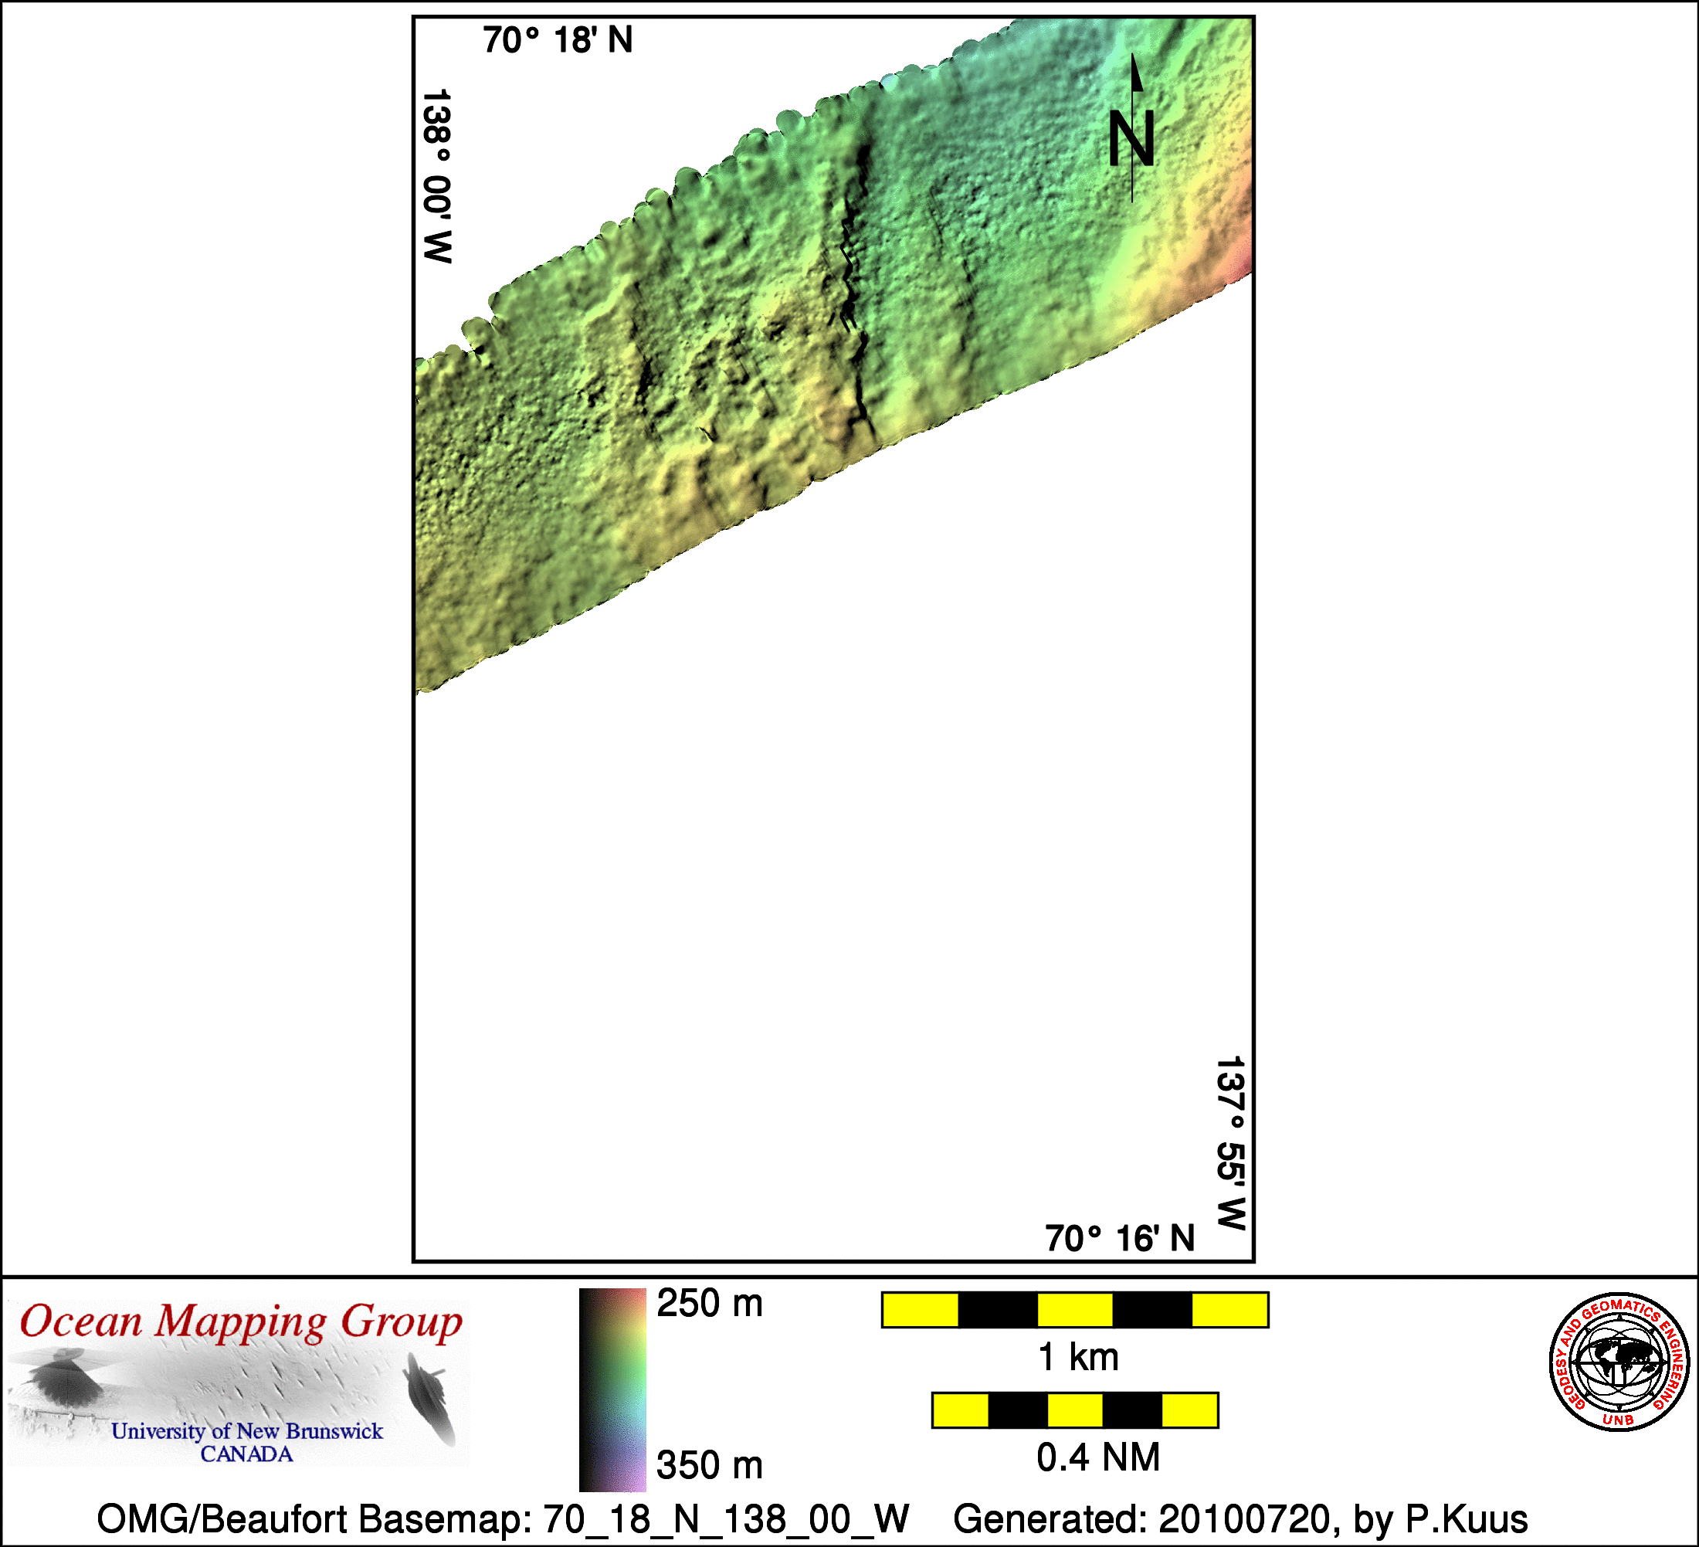The width and height of the screenshot is (1699, 1547).
Task: Click the 0.4 NM scale label text
Action: (1098, 1457)
